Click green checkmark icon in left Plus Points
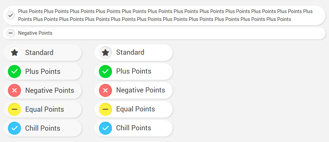 [x=14, y=72]
